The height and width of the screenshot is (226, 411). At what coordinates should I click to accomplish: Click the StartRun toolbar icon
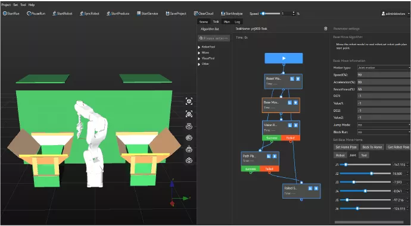[x=5, y=13]
